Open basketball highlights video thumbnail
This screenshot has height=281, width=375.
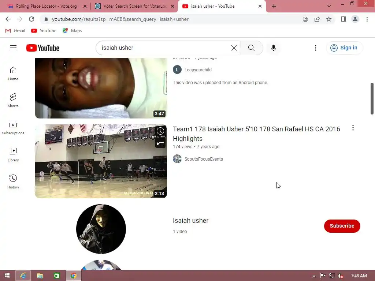(x=101, y=161)
